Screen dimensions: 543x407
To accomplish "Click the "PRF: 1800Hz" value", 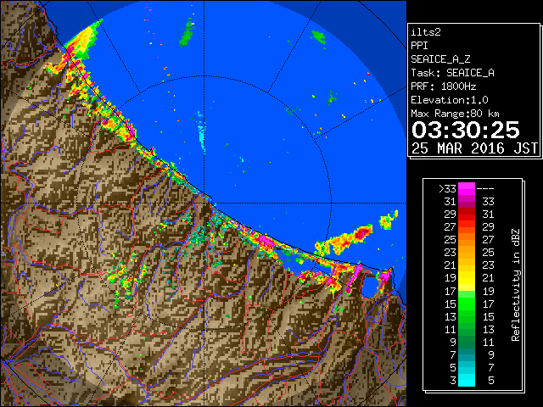I will (444, 86).
